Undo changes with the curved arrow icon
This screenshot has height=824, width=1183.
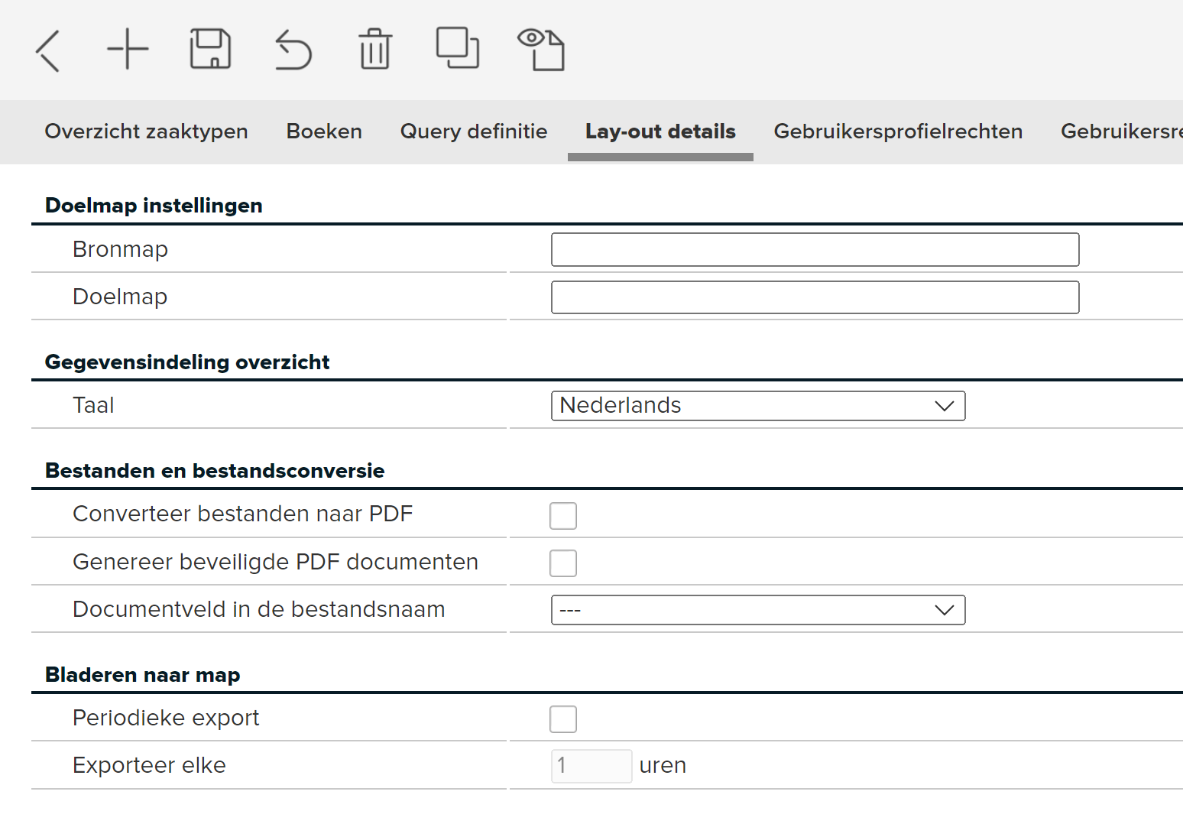(x=293, y=50)
